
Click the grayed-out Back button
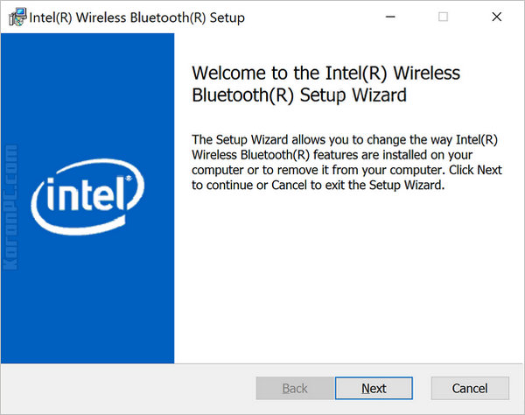[x=295, y=388]
